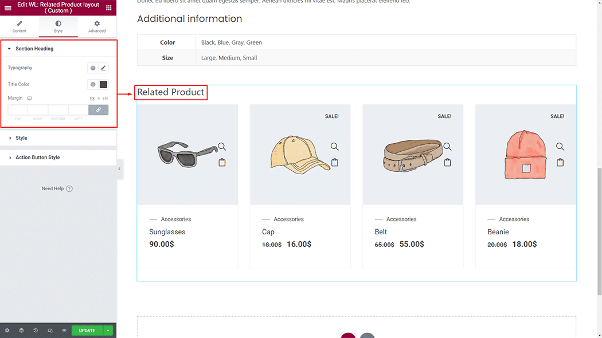Expand the Style section

click(x=21, y=138)
